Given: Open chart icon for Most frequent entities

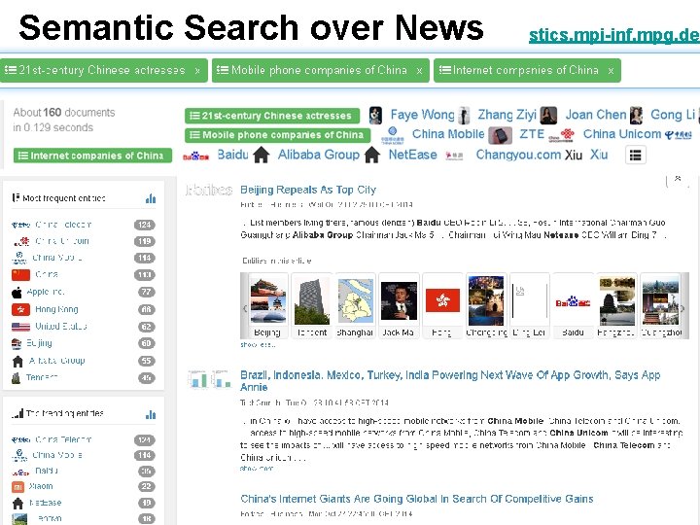Looking at the screenshot, I should (151, 198).
